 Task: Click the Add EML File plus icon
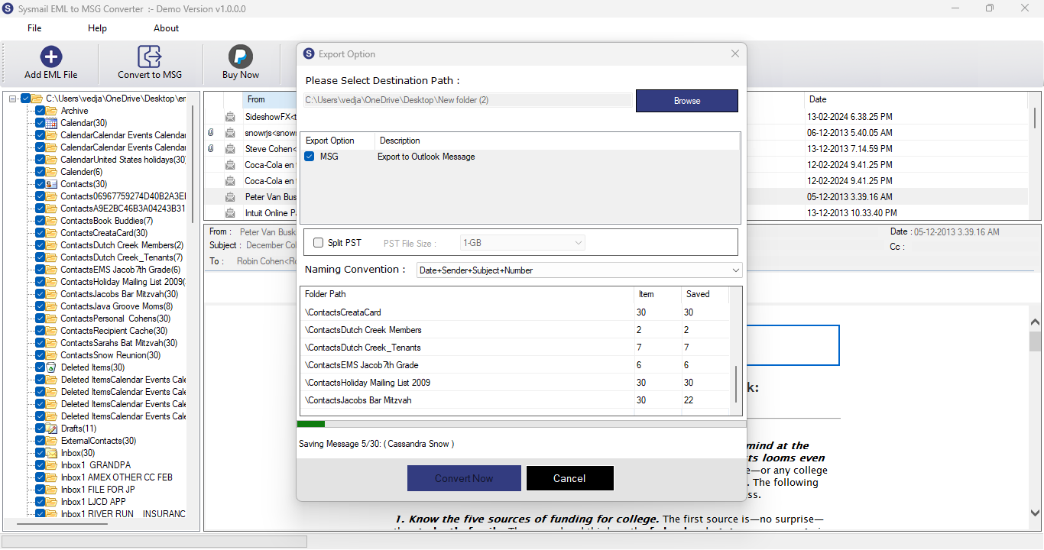coord(51,57)
